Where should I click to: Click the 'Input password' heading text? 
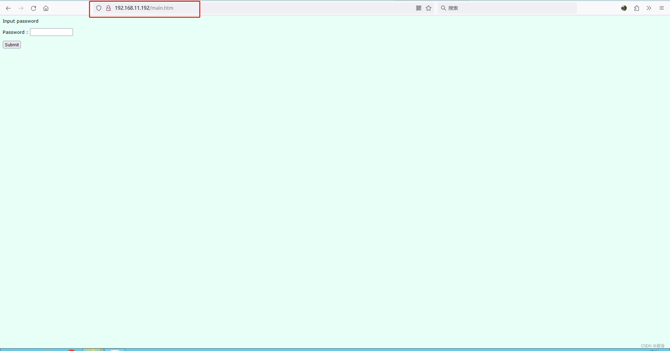point(21,21)
